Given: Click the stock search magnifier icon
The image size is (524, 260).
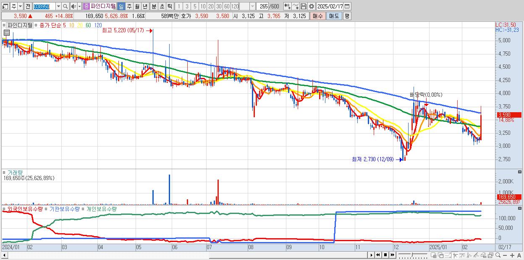Looking at the screenshot, I should click(65, 6).
